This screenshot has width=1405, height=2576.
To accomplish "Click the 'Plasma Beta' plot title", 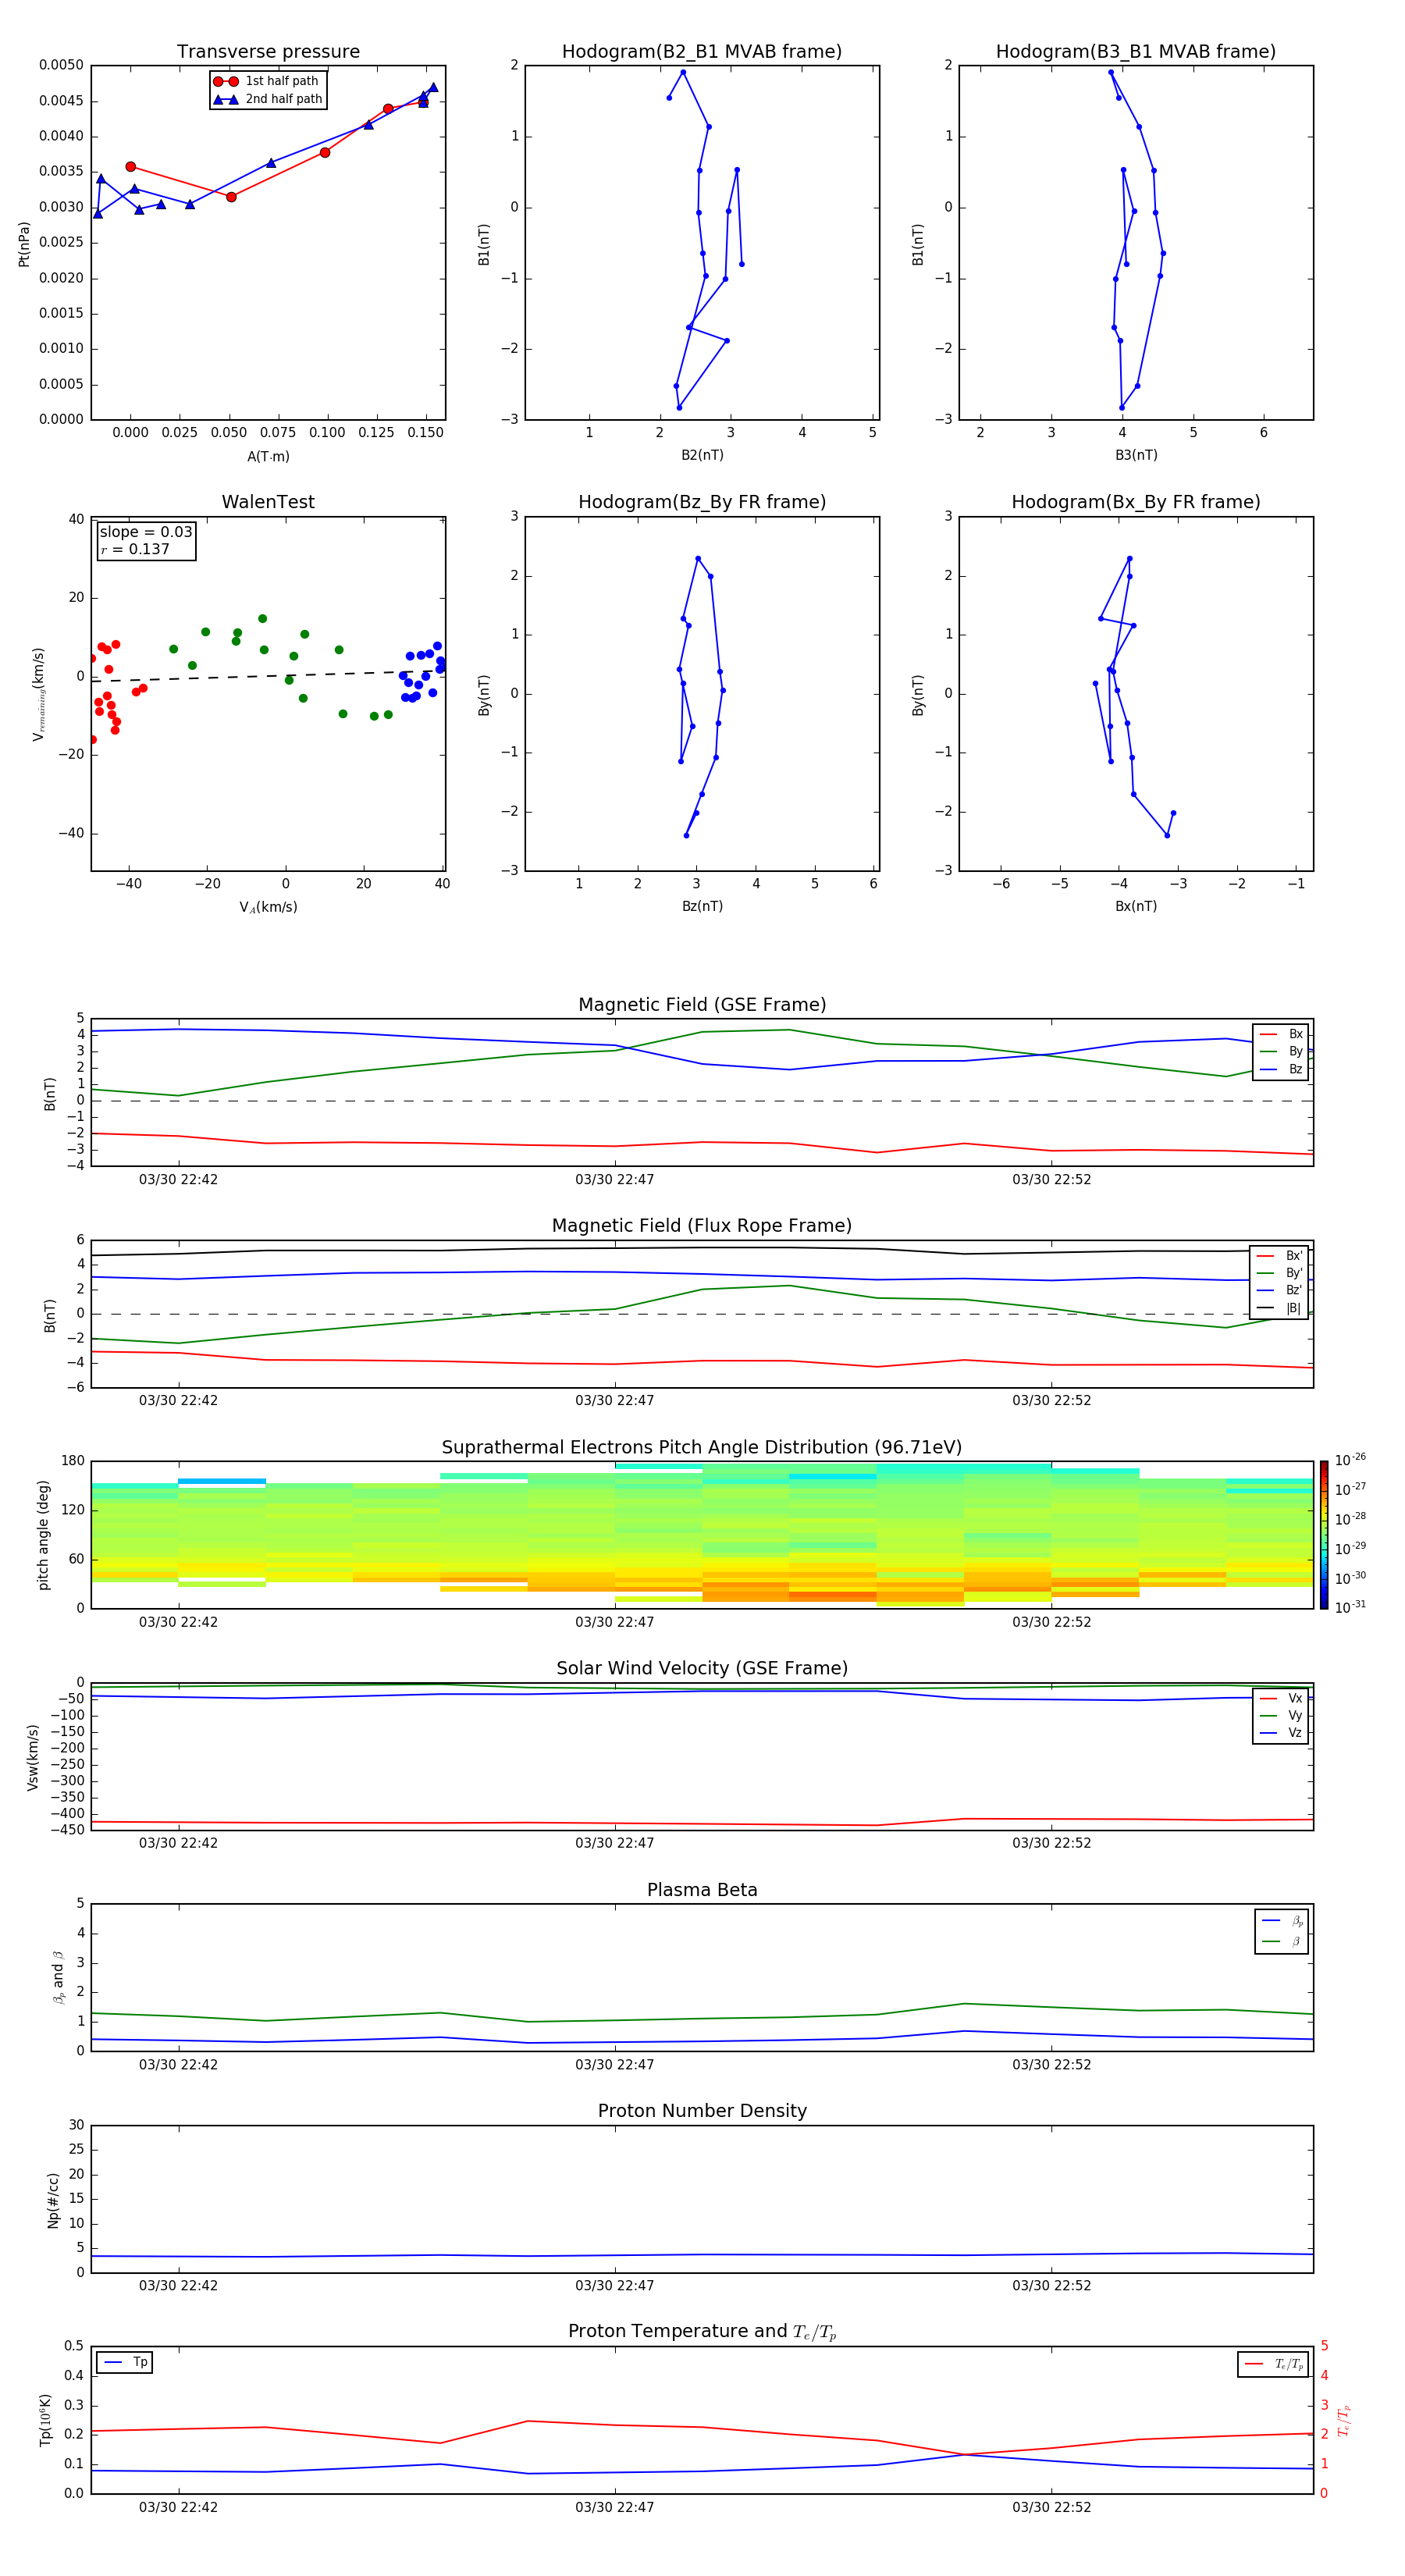I will coord(702,1890).
